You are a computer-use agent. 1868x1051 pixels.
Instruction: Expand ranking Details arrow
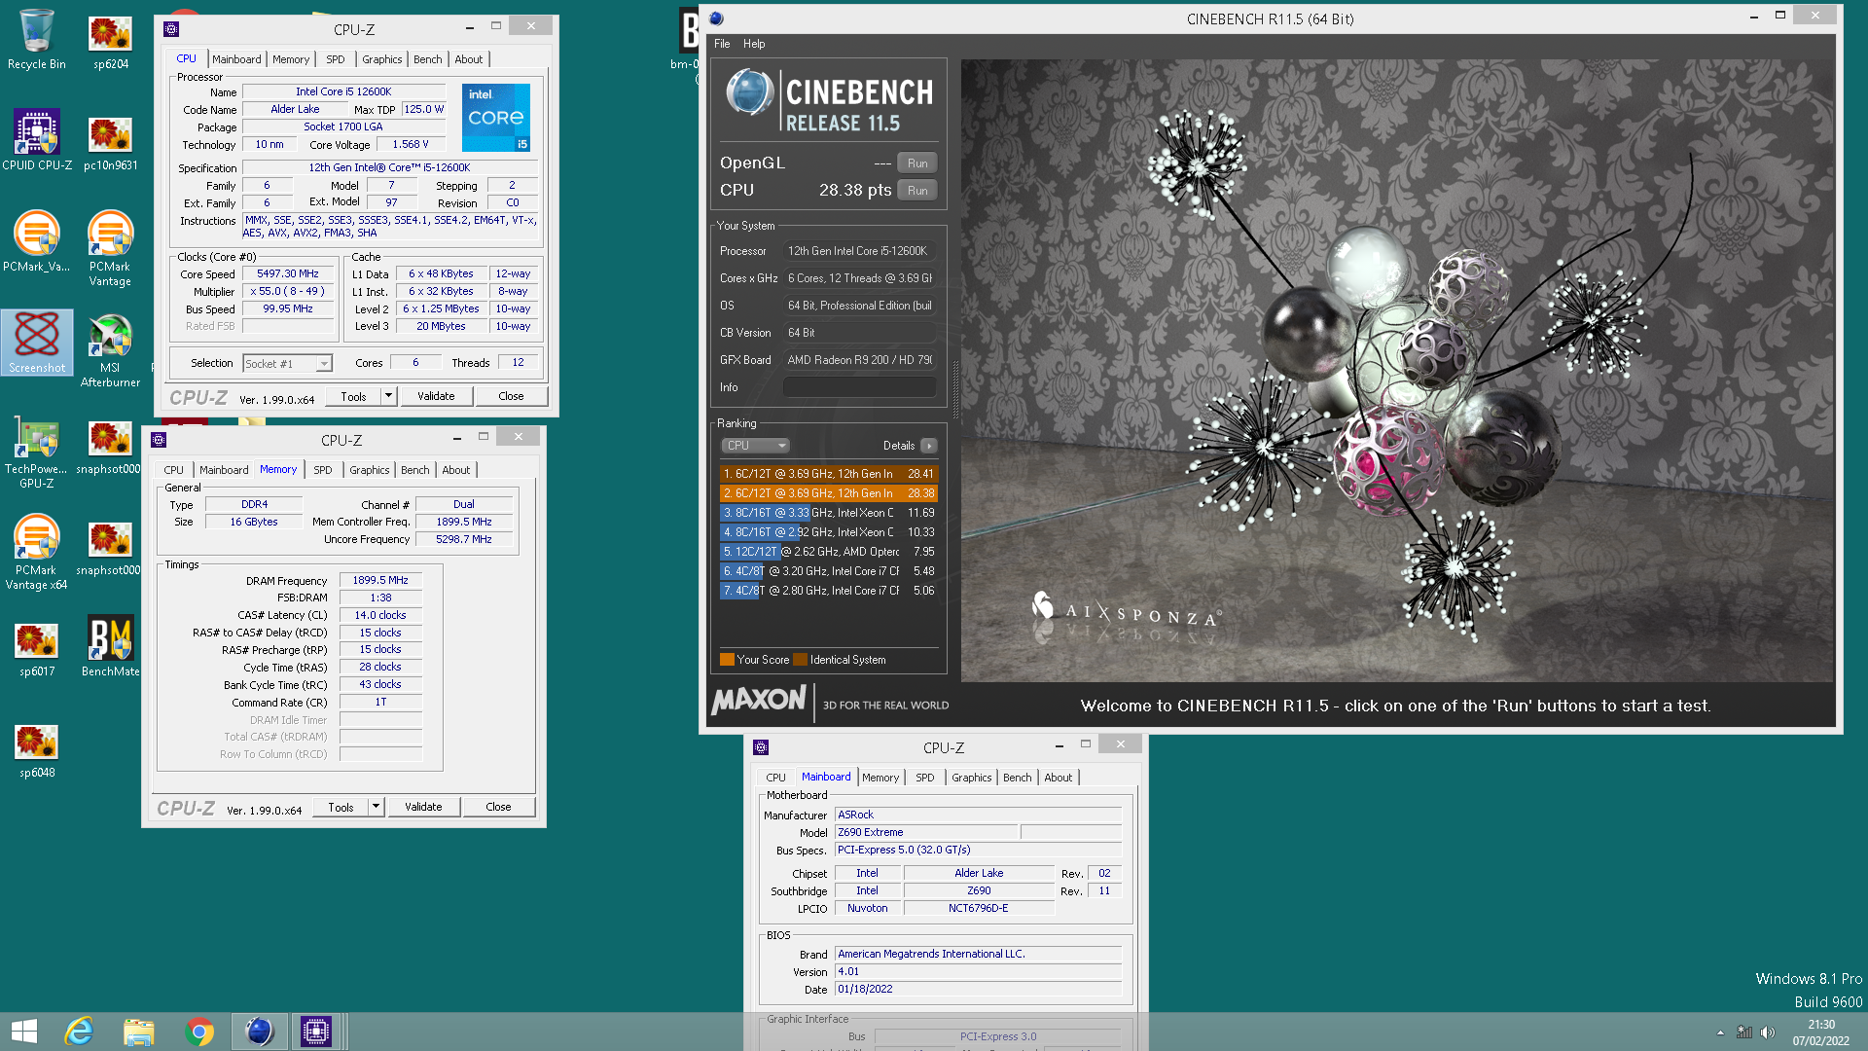(929, 446)
